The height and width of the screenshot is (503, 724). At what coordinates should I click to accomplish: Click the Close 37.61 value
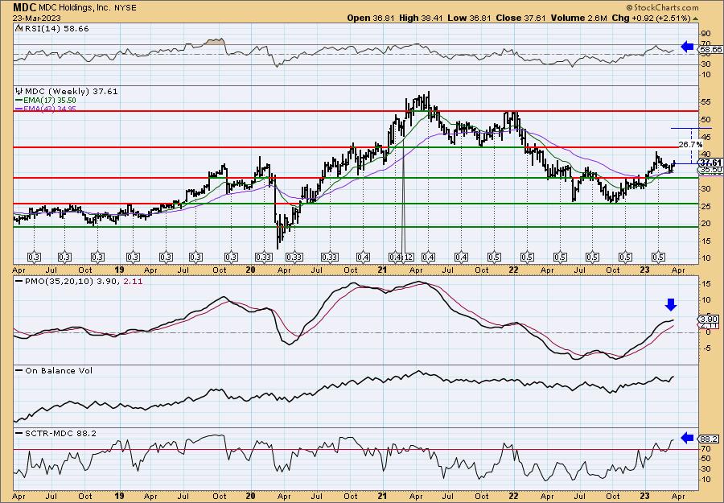(520, 18)
